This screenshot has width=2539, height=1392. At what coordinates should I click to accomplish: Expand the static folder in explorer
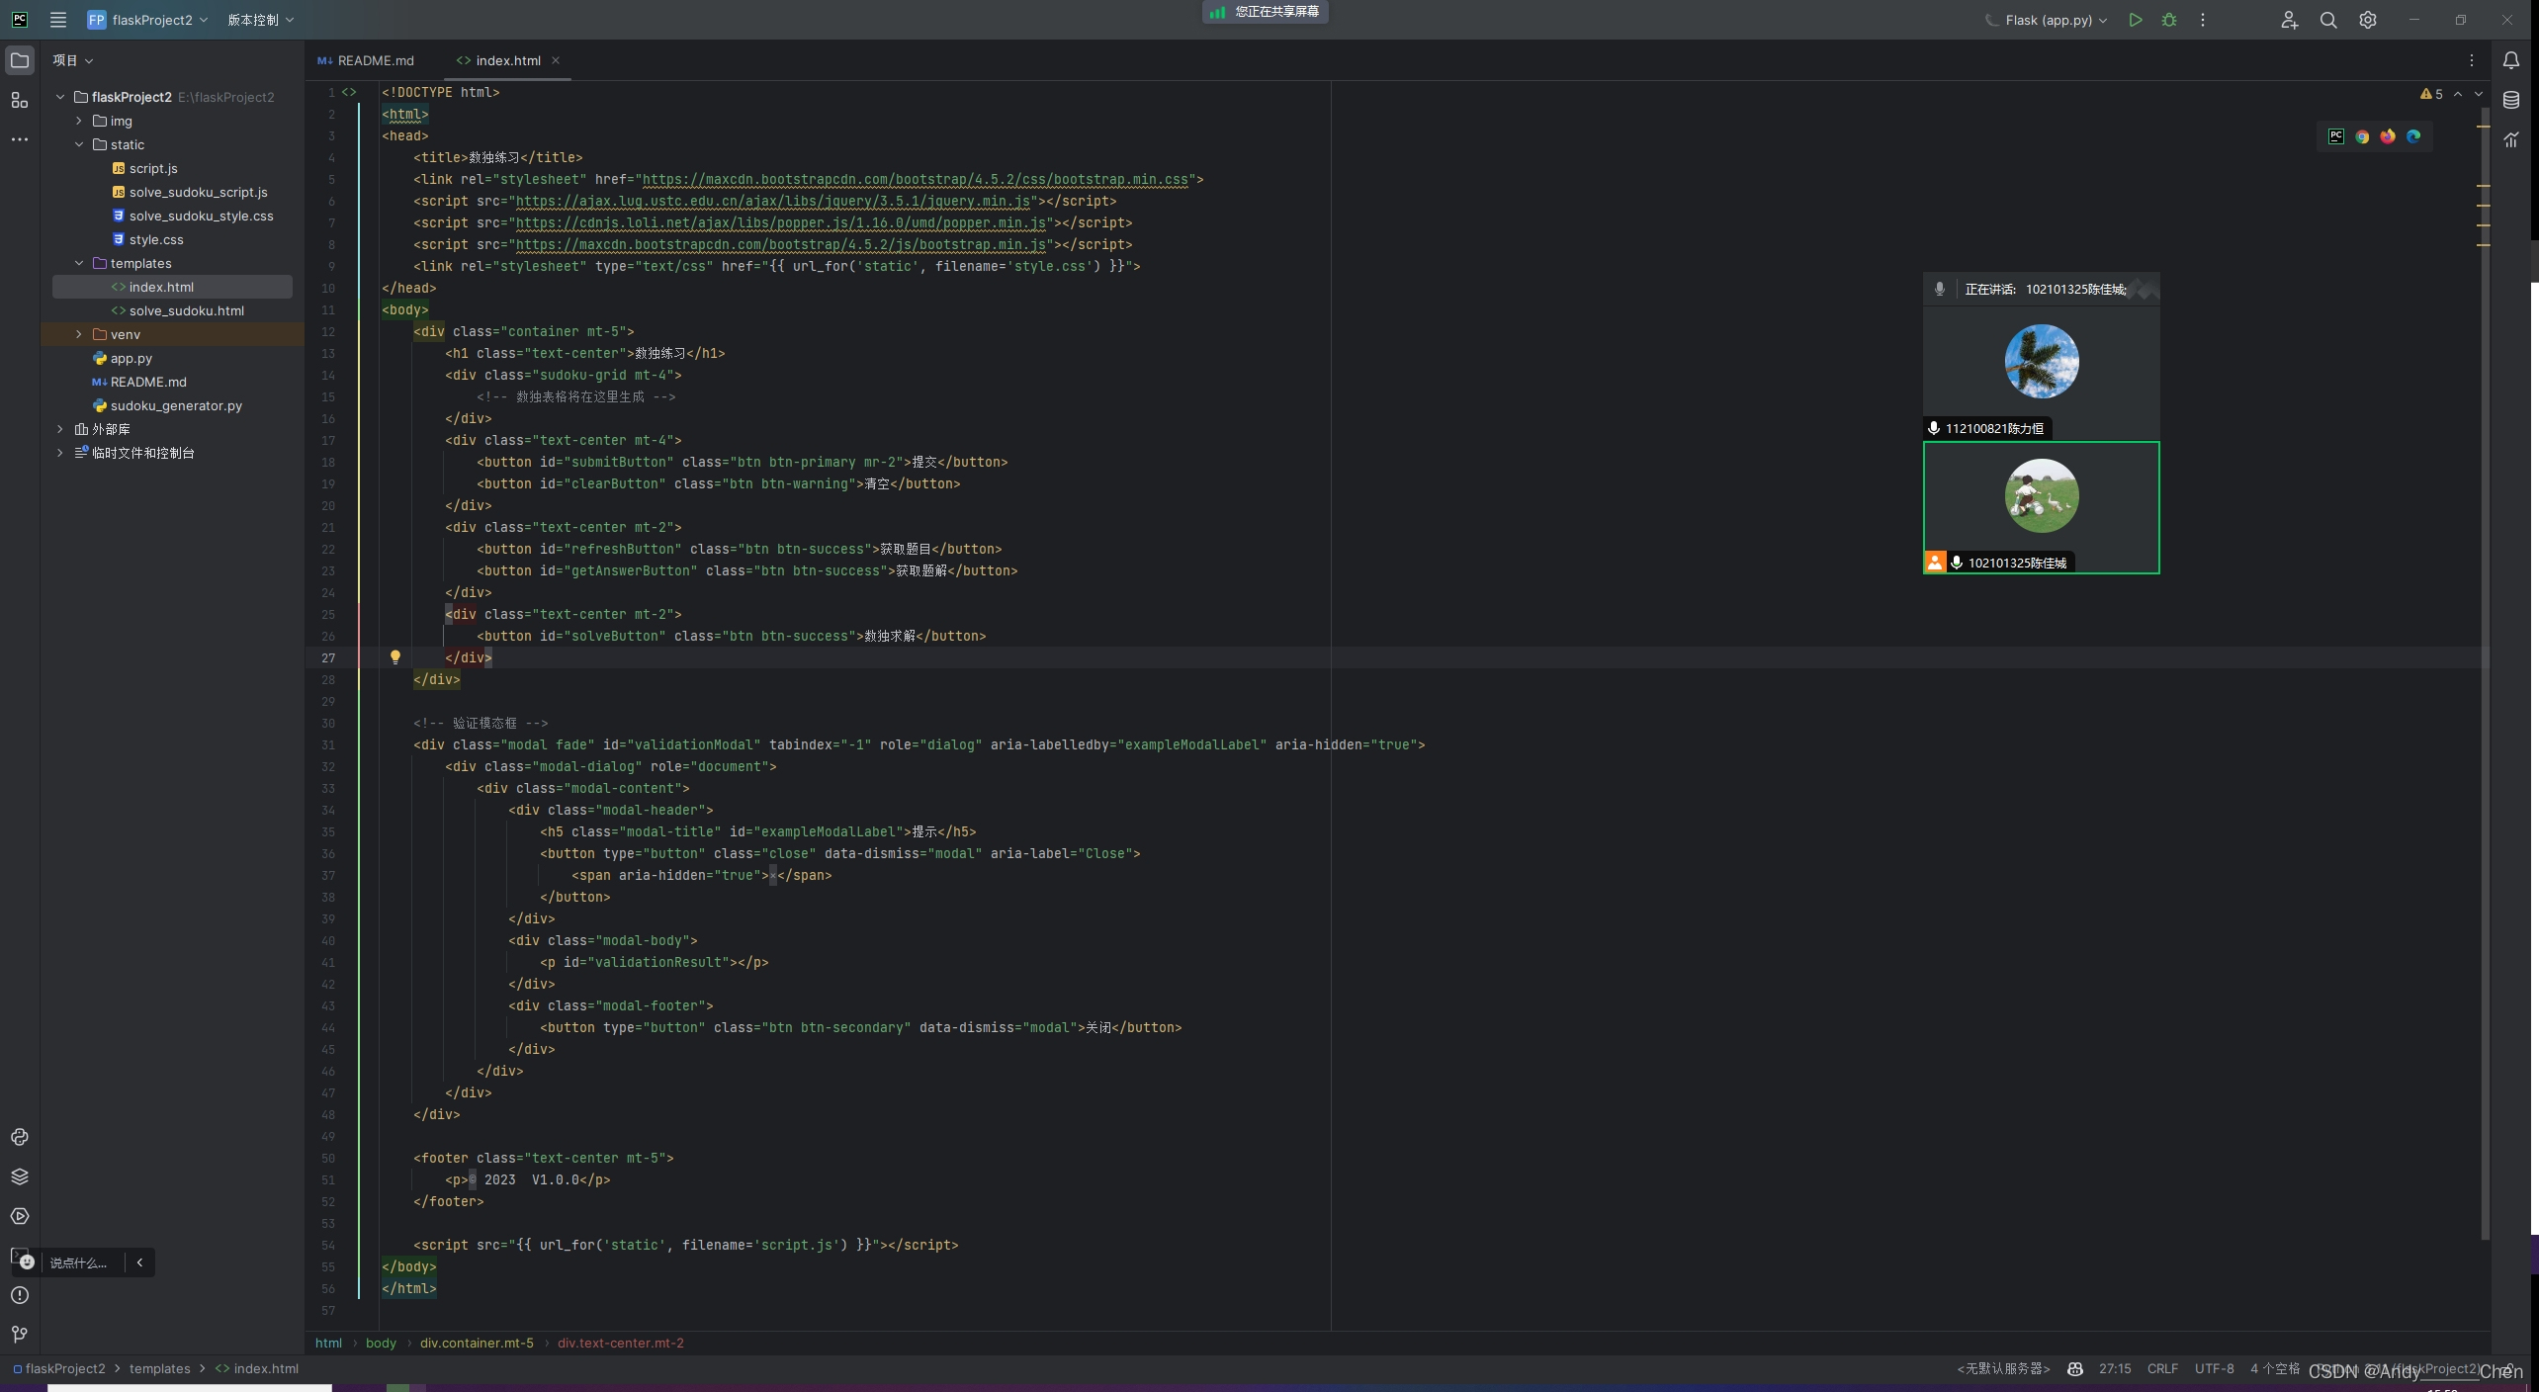click(79, 145)
